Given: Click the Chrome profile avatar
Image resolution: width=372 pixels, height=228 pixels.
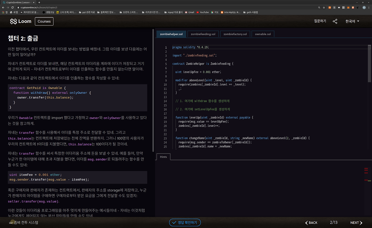Looking at the screenshot, I should [364, 7].
